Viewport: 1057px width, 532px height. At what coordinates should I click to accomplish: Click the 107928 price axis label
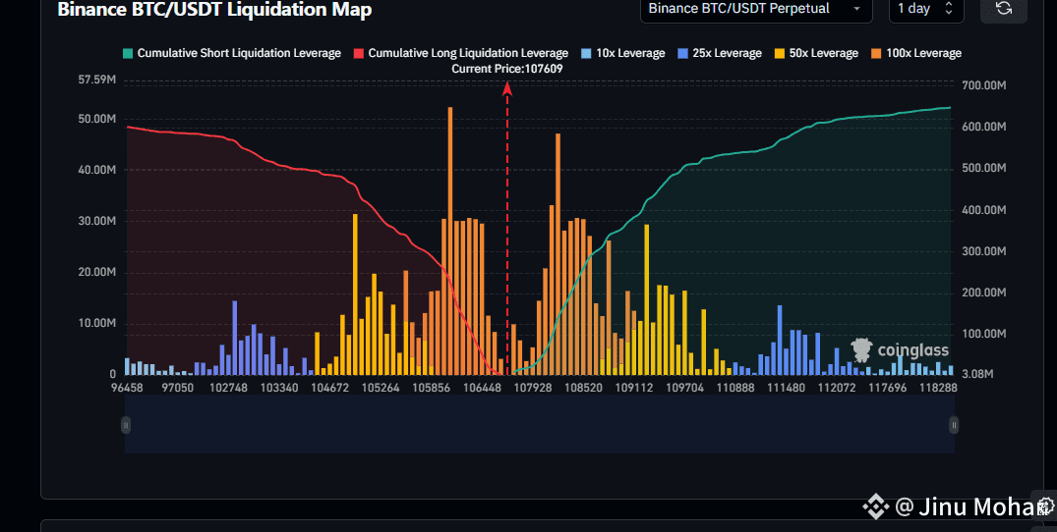coord(533,388)
